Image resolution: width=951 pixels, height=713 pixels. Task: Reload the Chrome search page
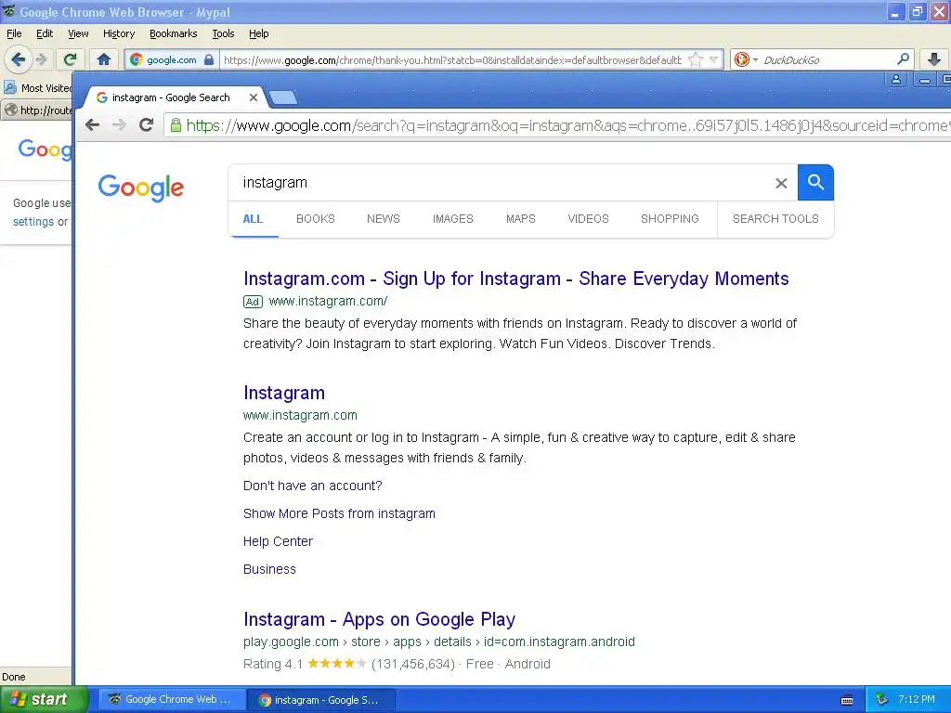146,125
